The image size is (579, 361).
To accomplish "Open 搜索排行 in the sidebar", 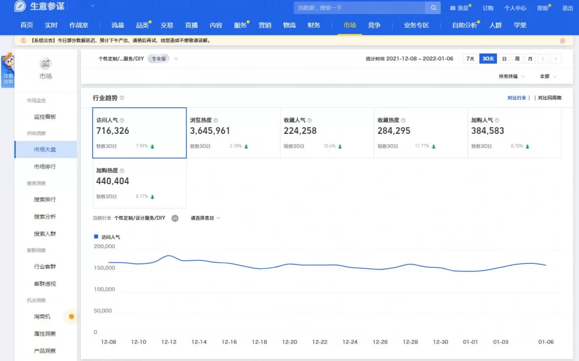I will (x=45, y=199).
